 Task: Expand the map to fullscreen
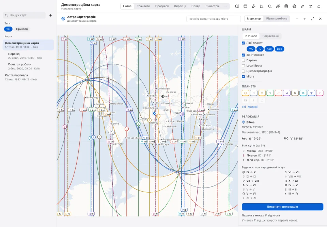pyautogui.click(x=312, y=19)
